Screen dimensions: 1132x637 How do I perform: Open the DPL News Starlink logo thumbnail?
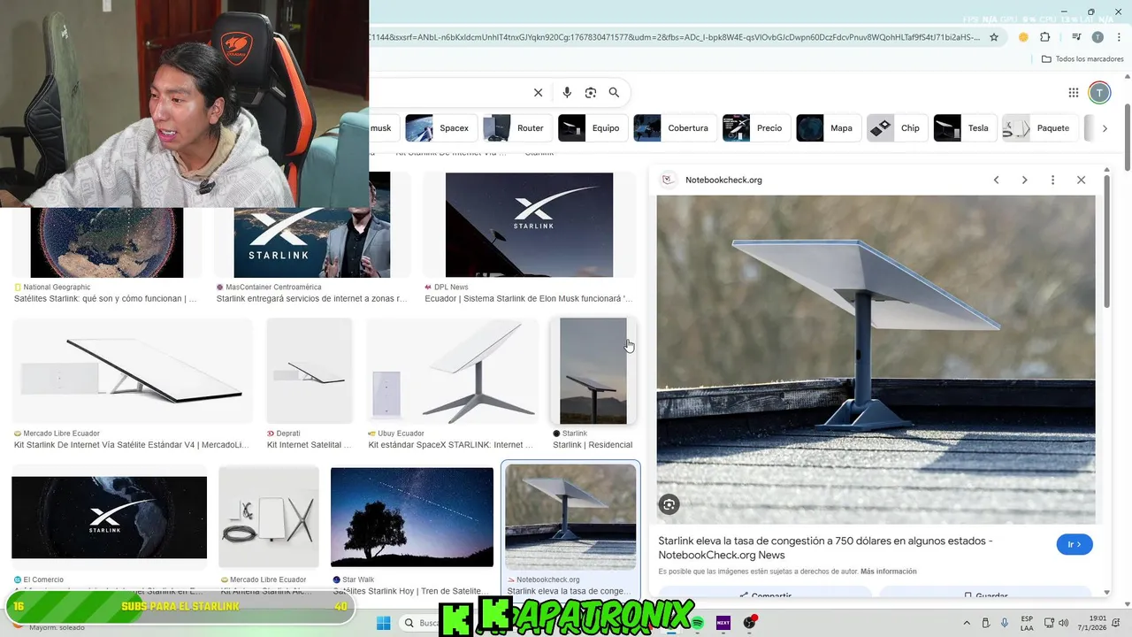529,225
